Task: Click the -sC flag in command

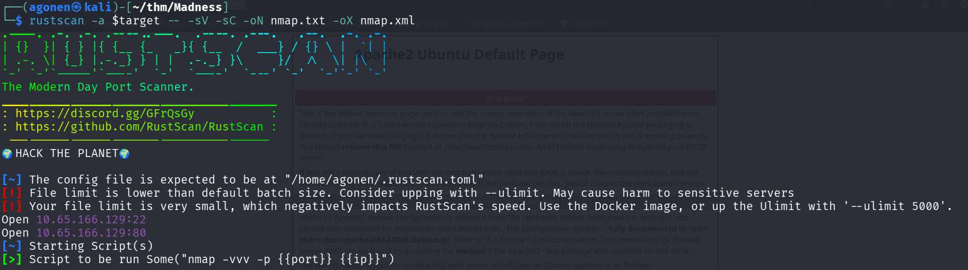Action: (x=225, y=21)
